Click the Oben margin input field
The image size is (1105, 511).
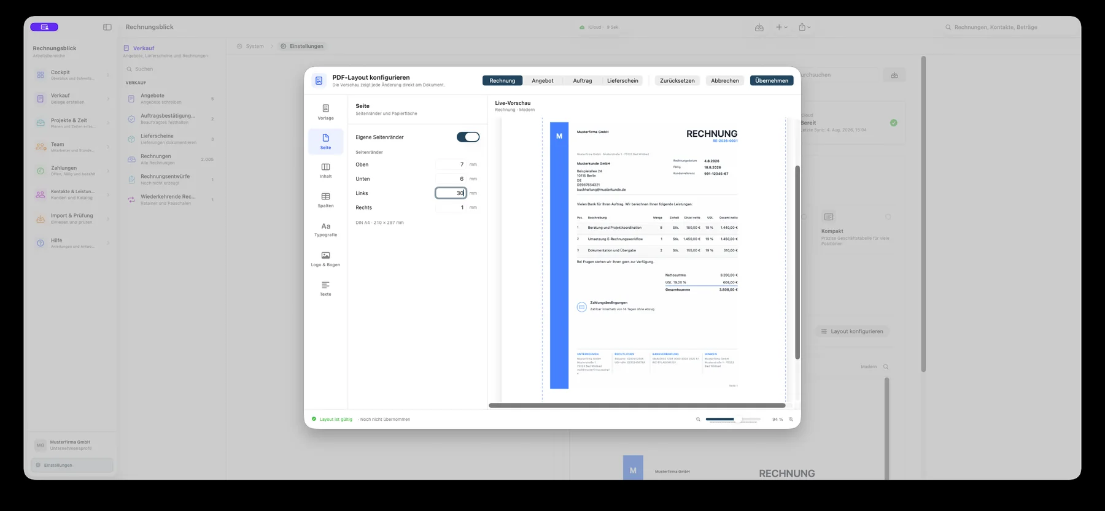coord(451,164)
